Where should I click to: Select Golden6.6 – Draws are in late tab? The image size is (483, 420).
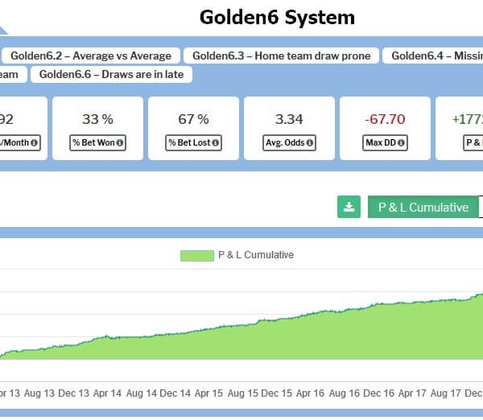coord(111,74)
